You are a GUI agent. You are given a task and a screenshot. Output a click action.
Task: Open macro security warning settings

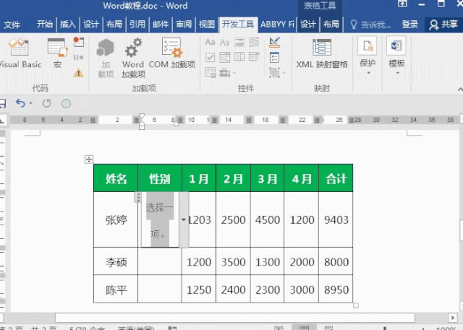[79, 72]
